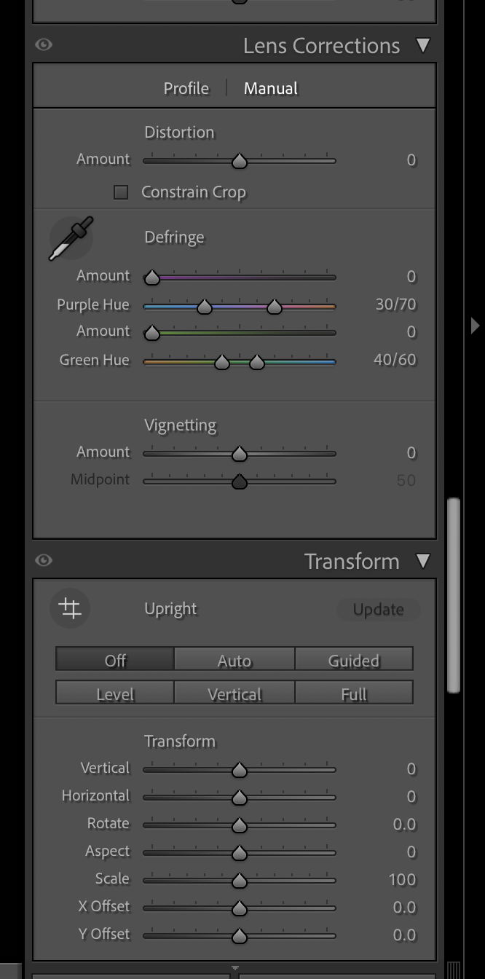Enable the Constrain Crop checkbox
Image resolution: width=485 pixels, height=979 pixels.
121,192
